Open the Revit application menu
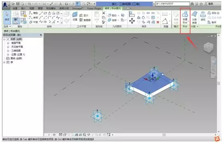 pos(6,6)
